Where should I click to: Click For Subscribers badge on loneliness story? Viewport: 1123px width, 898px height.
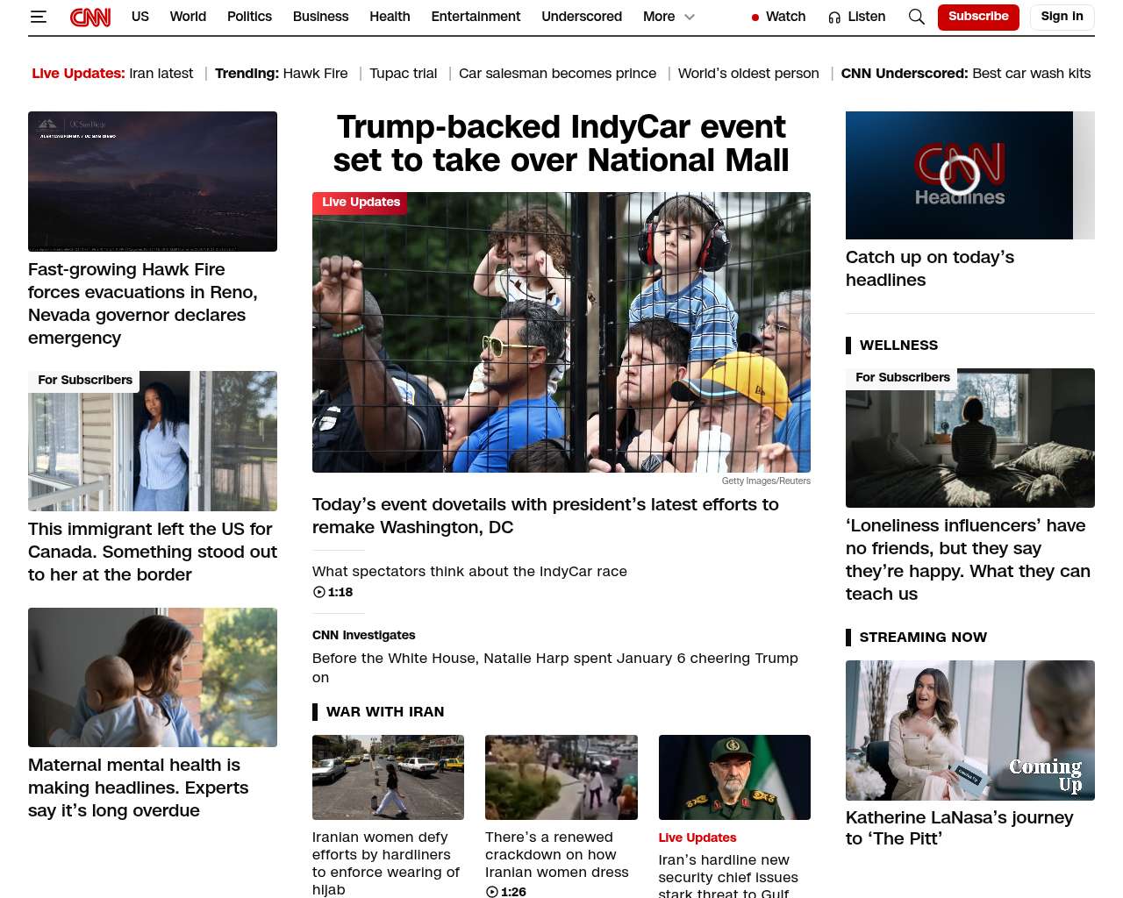coord(903,378)
